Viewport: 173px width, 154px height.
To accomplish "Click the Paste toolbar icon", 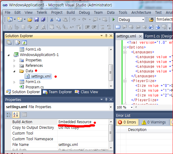I will (x=65, y=20).
